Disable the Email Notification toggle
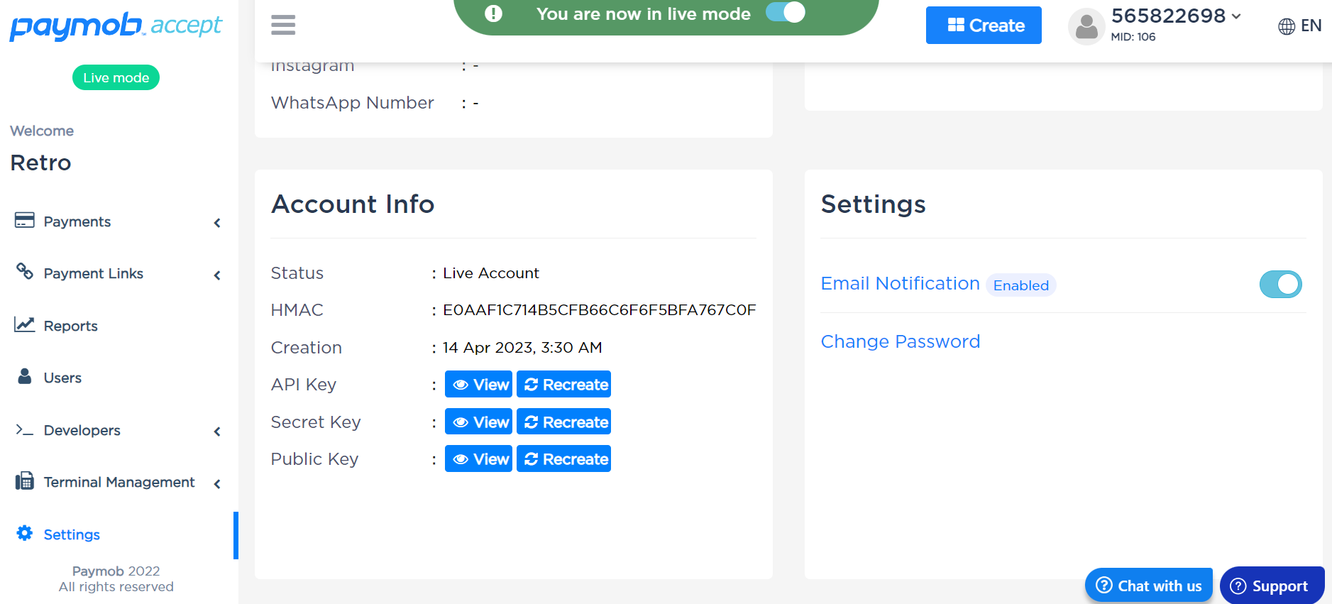Screen dimensions: 1332x604 [x=1280, y=285]
